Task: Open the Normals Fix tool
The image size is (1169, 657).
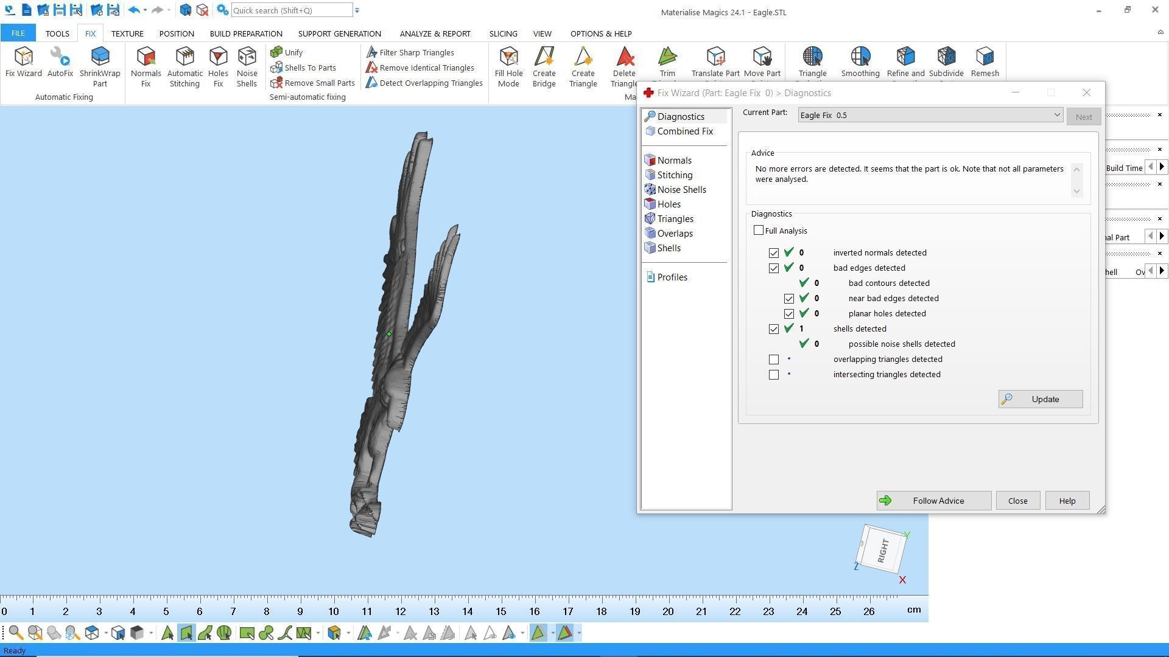Action: point(146,66)
